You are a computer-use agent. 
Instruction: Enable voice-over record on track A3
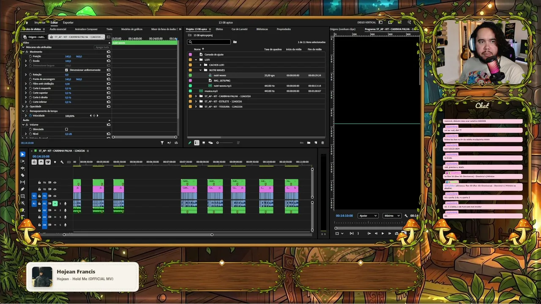point(65,217)
